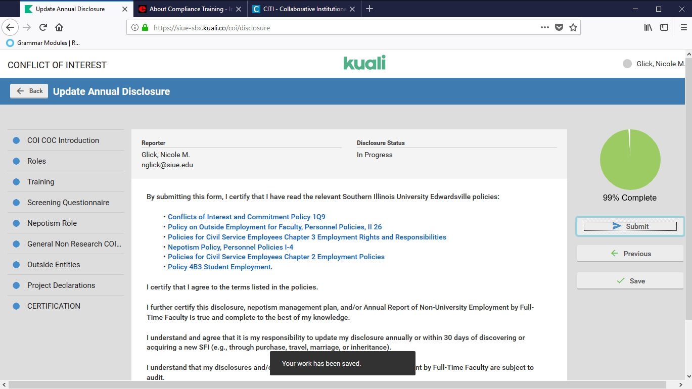Open the page actions three-dot menu
692x389 pixels.
[544, 28]
